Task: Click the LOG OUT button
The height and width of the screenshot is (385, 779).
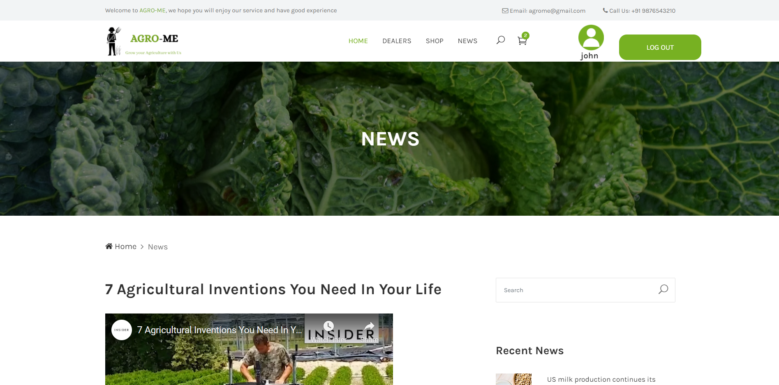Action: tap(660, 47)
